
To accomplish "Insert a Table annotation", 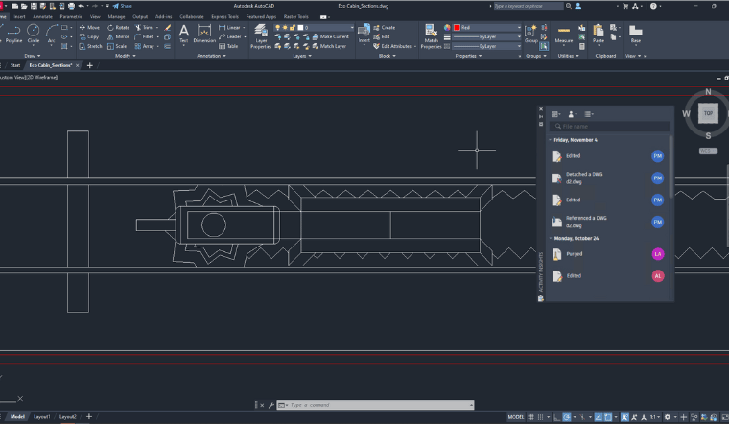I will tap(228, 46).
